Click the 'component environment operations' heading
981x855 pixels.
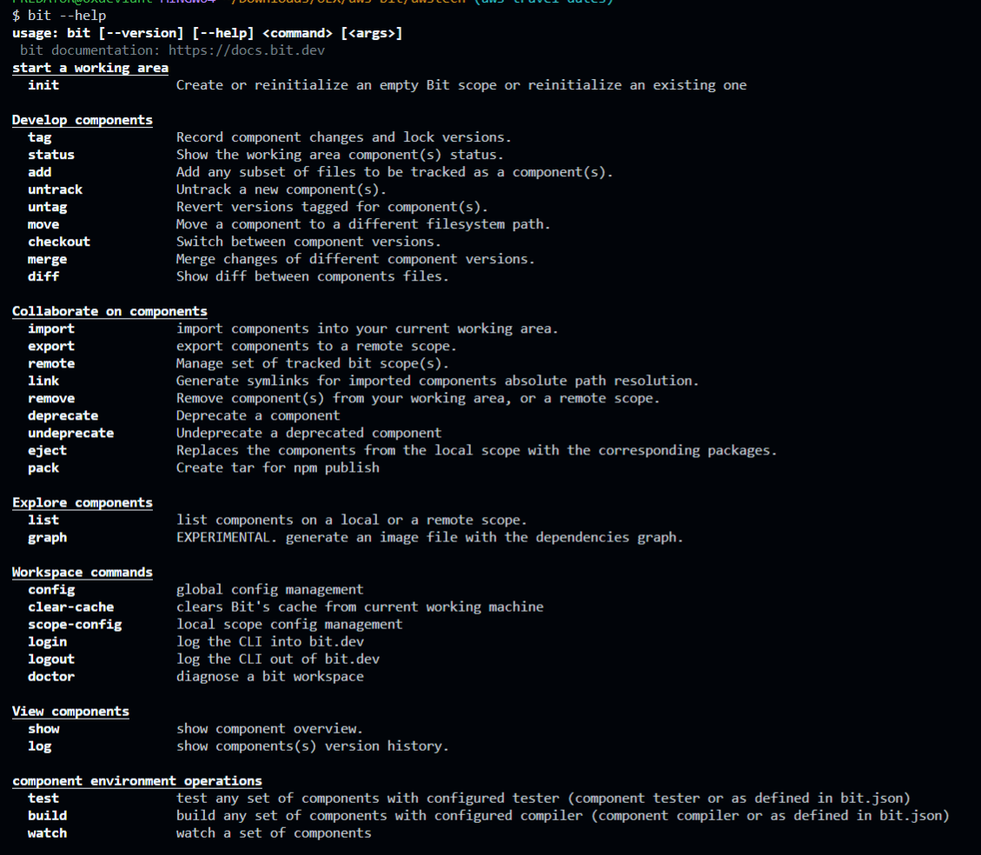137,780
